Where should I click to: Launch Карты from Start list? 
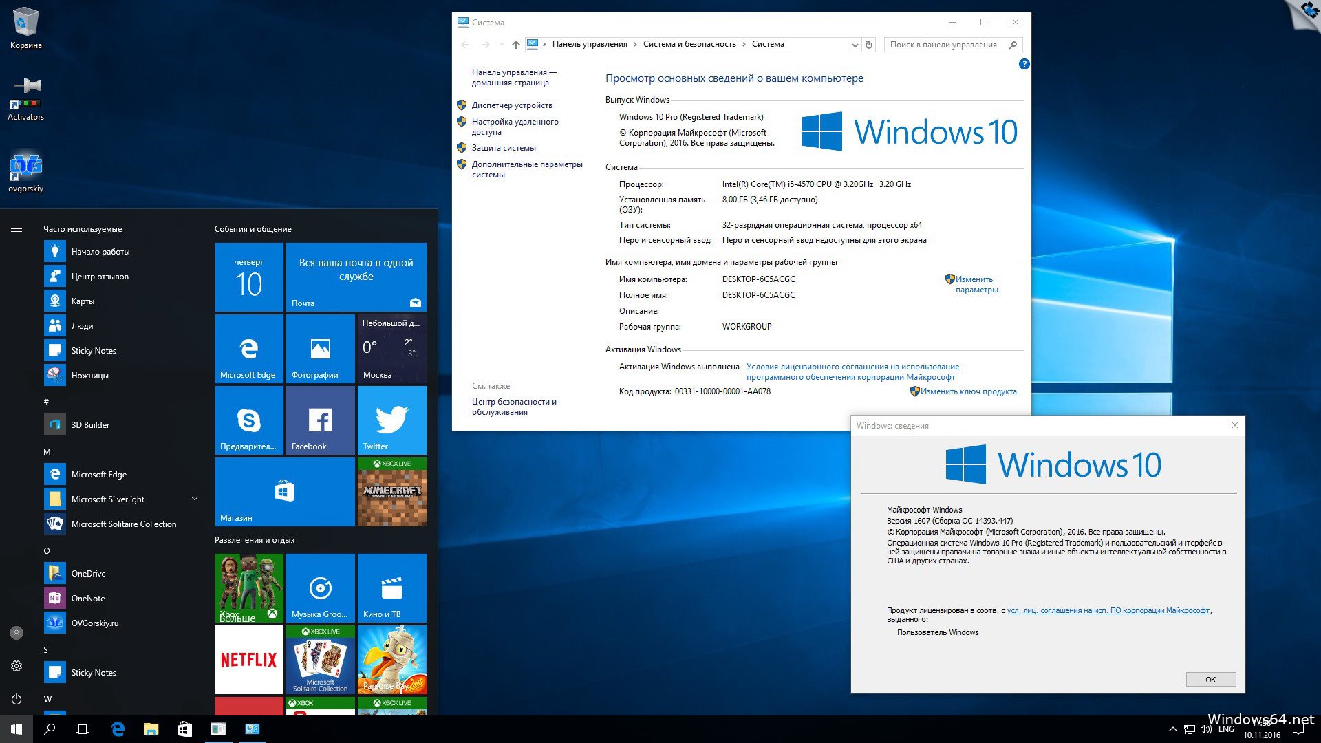(121, 301)
